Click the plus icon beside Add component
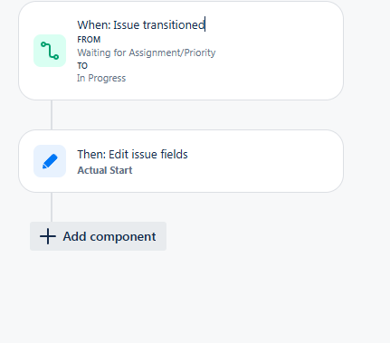The image size is (390, 343). pyautogui.click(x=48, y=236)
